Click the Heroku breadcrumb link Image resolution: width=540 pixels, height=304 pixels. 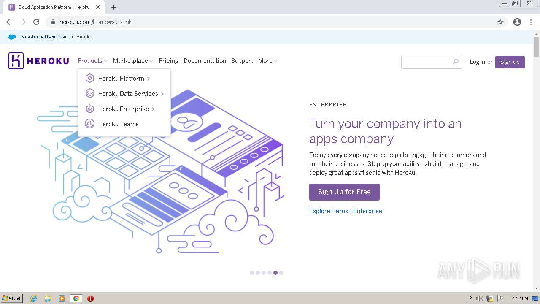click(84, 37)
